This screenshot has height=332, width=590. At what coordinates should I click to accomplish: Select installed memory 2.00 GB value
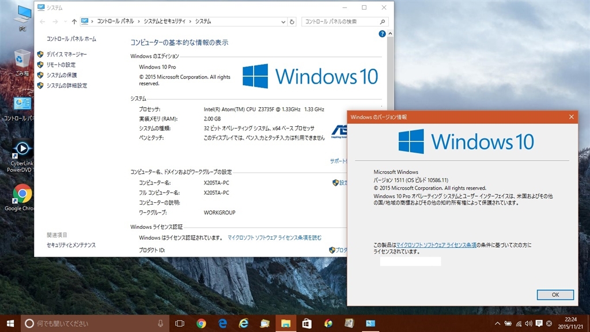click(x=212, y=119)
